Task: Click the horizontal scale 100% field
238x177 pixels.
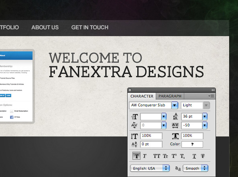Action: coord(192,136)
